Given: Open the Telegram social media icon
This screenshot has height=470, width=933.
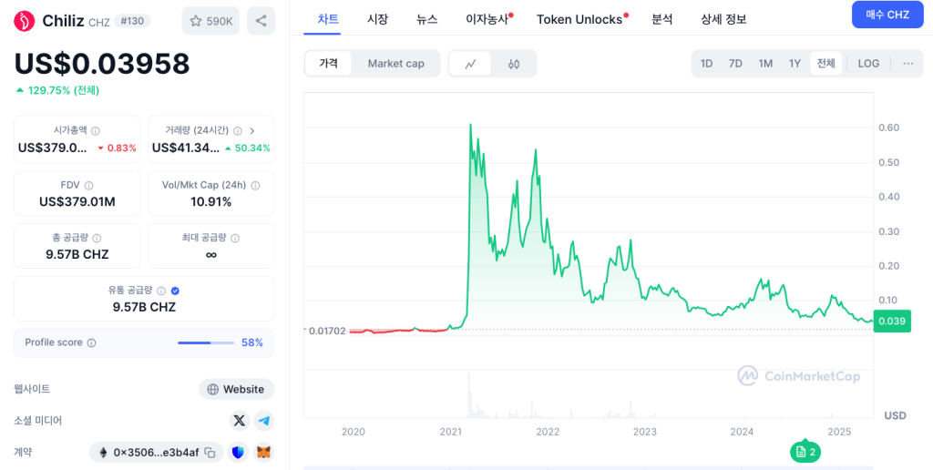Looking at the screenshot, I should 263,420.
